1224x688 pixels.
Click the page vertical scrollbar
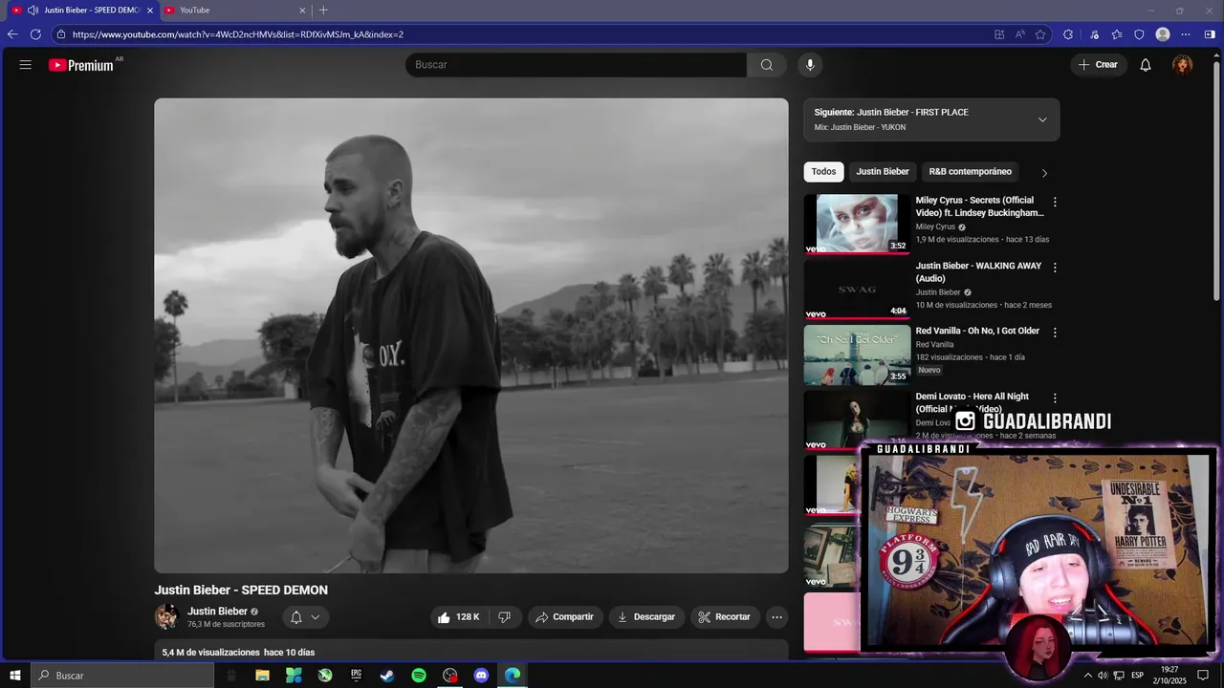1217,182
